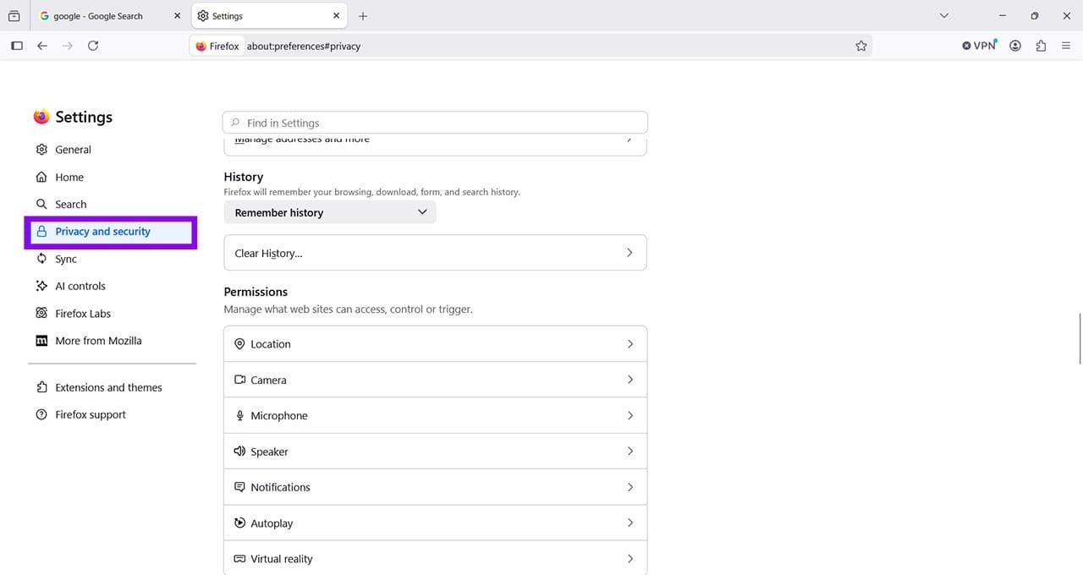The width and height of the screenshot is (1083, 575).
Task: Expand Clear History row chevron
Action: (629, 253)
